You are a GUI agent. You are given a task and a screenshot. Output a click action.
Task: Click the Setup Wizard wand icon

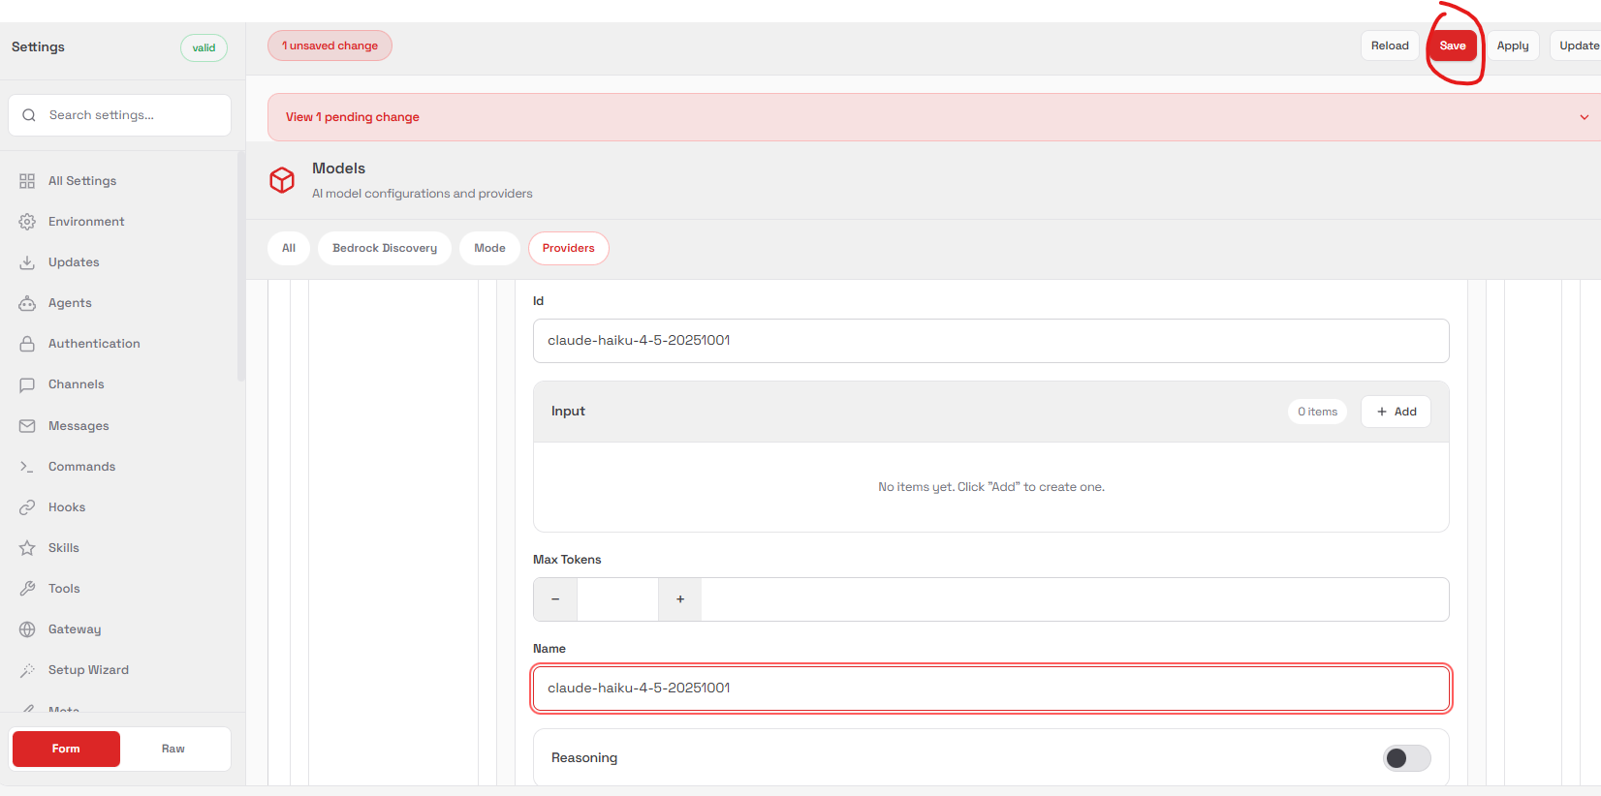[27, 670]
